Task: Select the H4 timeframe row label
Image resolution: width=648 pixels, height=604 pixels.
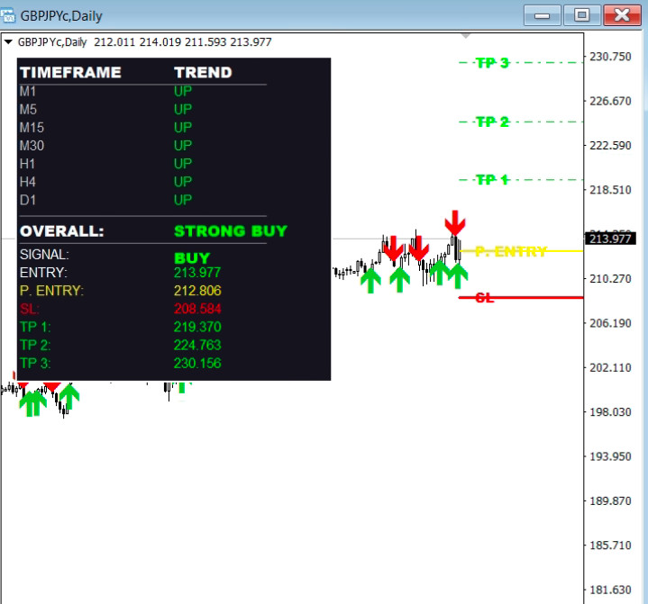Action: tap(28, 182)
